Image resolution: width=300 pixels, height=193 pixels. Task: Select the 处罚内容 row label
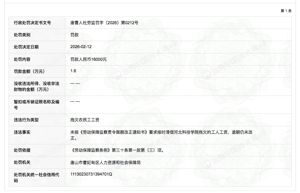tap(22, 59)
